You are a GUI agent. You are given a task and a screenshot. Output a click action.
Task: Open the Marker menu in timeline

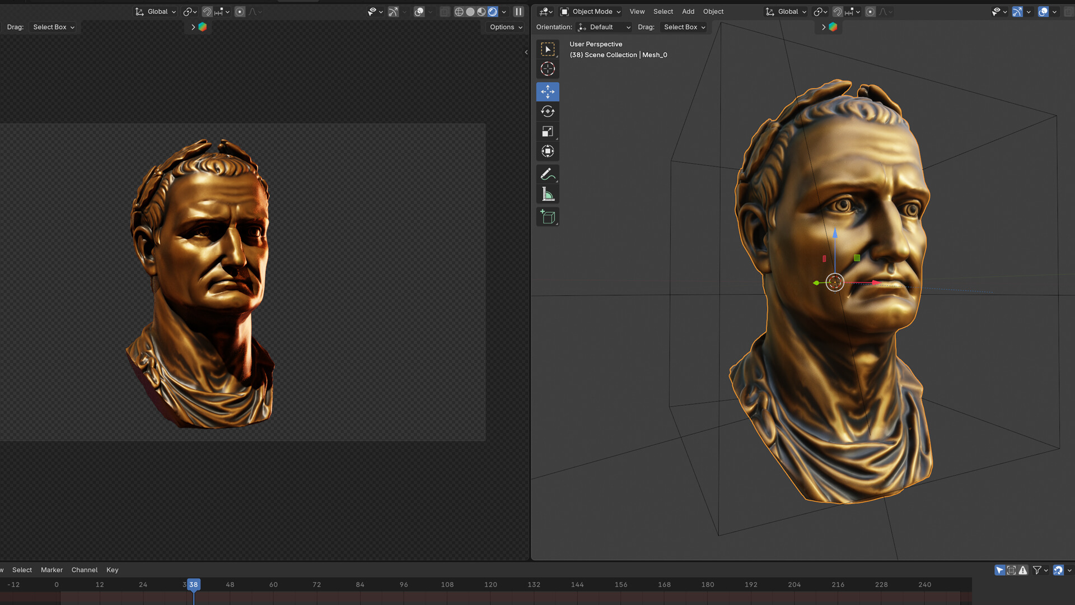tap(52, 570)
